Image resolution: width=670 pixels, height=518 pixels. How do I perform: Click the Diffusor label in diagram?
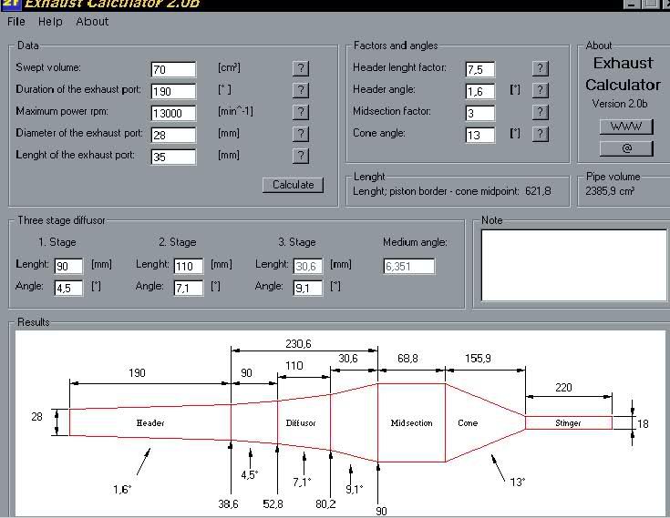301,422
